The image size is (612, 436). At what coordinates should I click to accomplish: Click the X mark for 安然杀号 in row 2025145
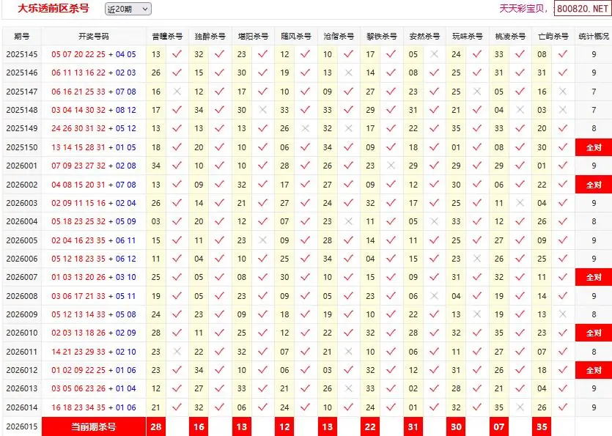(x=435, y=54)
